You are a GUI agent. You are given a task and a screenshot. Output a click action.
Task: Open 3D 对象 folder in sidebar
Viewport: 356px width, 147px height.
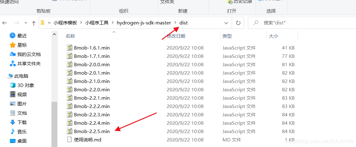(x=26, y=85)
